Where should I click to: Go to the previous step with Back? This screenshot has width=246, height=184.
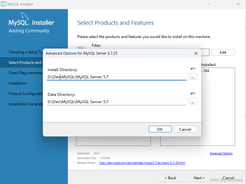click(x=171, y=178)
